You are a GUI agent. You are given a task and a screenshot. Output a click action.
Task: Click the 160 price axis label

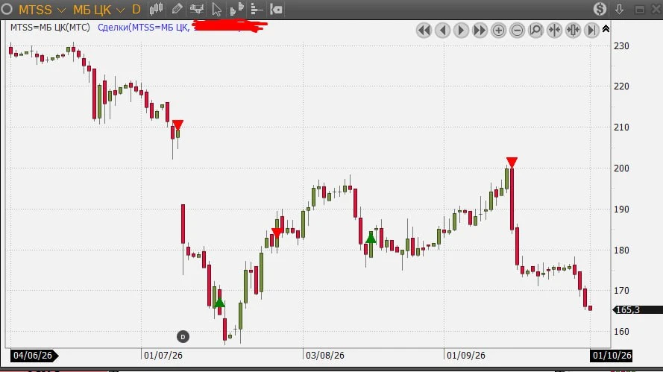coord(621,332)
